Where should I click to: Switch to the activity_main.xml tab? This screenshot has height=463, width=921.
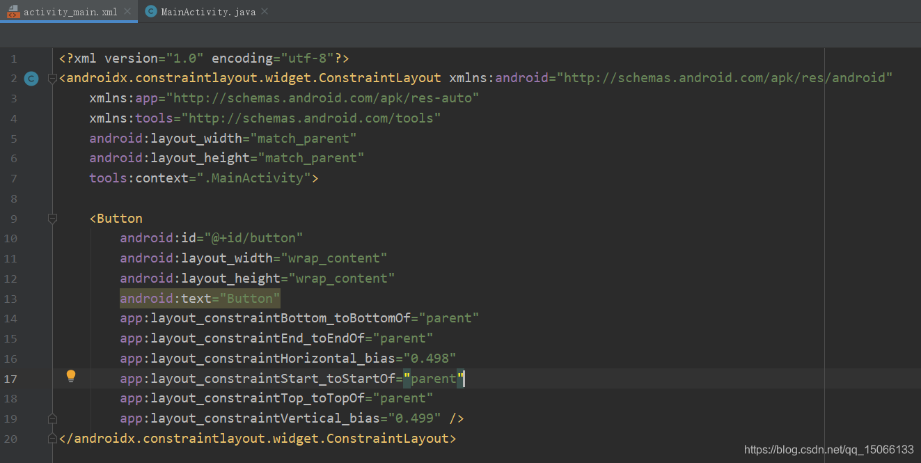pos(70,12)
